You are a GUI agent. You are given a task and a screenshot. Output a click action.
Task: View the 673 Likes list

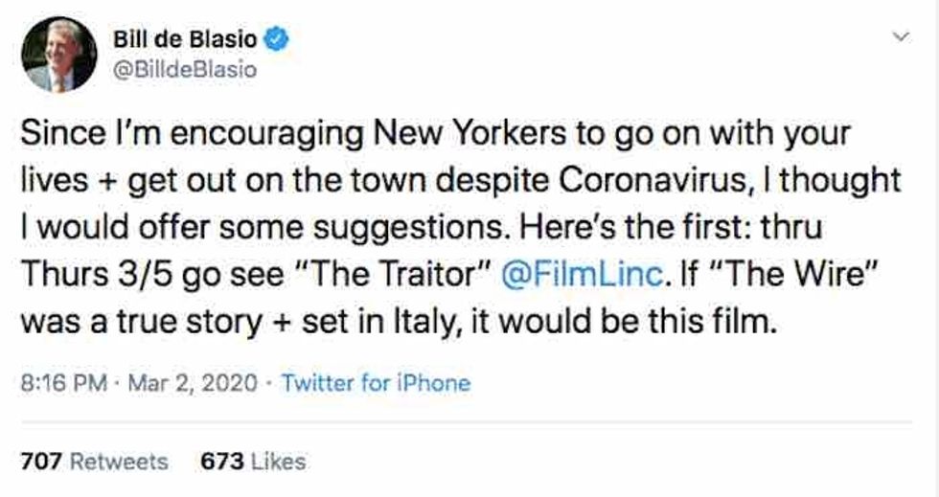pos(253,462)
